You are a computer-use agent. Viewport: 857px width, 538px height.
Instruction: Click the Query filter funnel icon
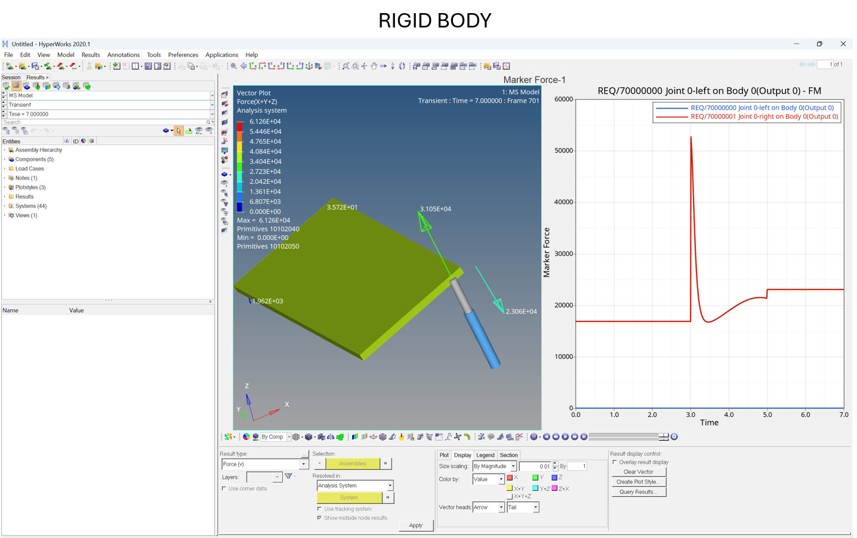pyautogui.click(x=288, y=476)
